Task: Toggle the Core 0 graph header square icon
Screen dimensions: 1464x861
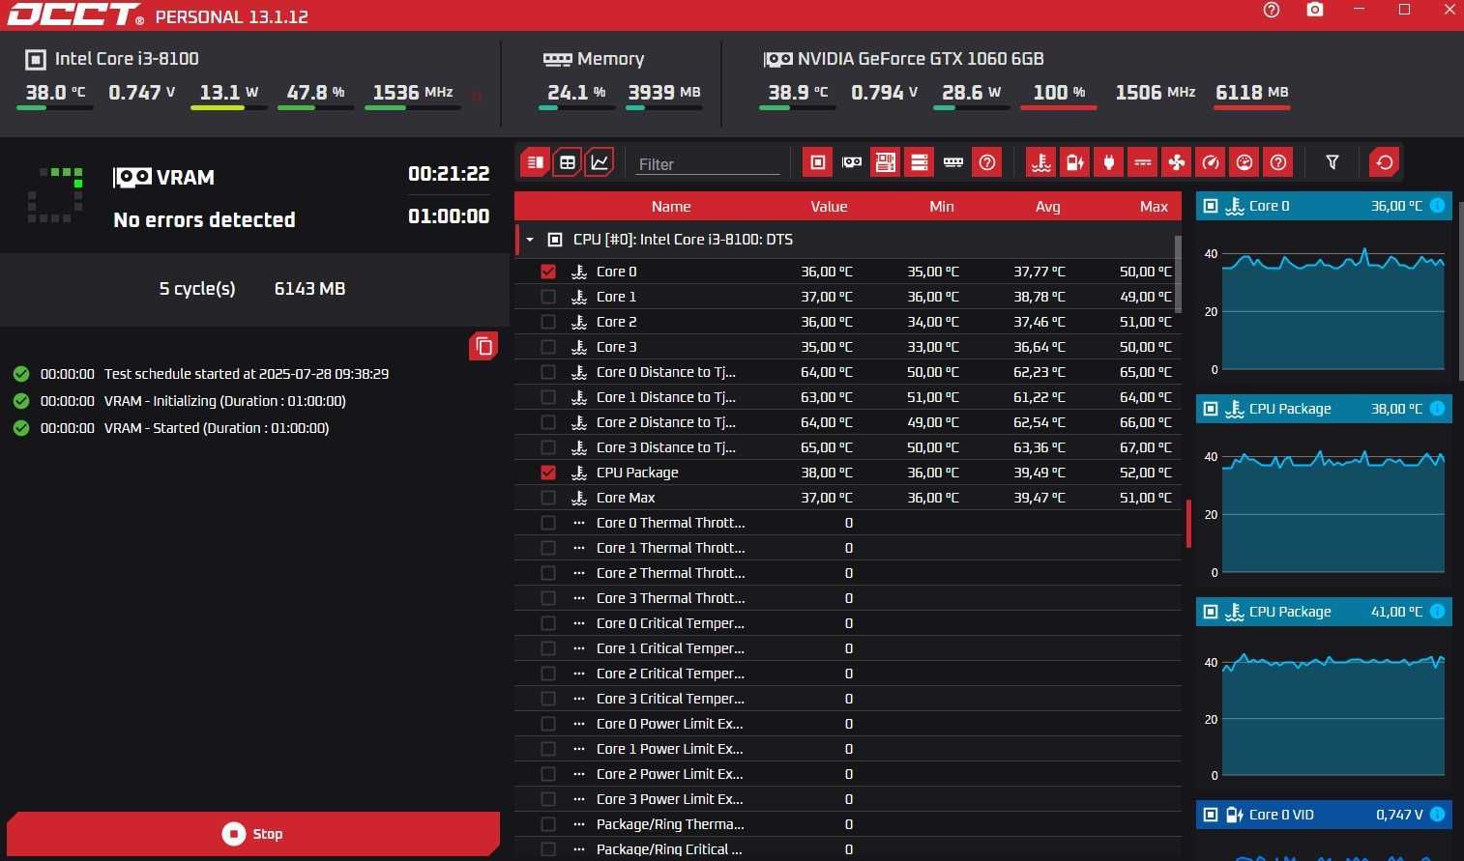Action: (x=1210, y=206)
